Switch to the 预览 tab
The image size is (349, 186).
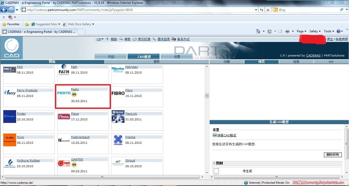[x=262, y=62]
